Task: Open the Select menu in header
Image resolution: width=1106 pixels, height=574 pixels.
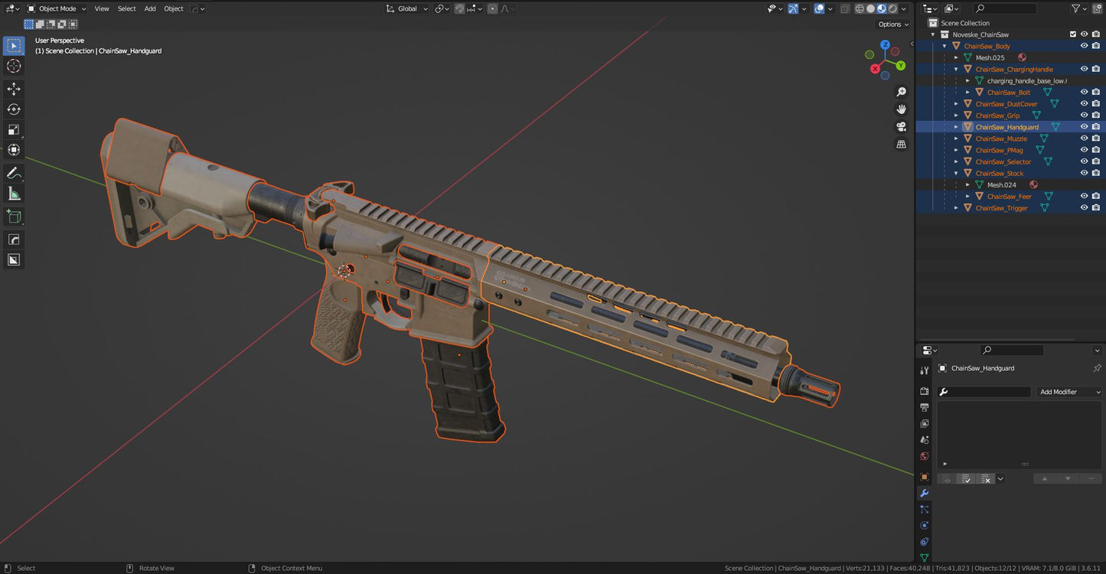Action: pos(126,8)
